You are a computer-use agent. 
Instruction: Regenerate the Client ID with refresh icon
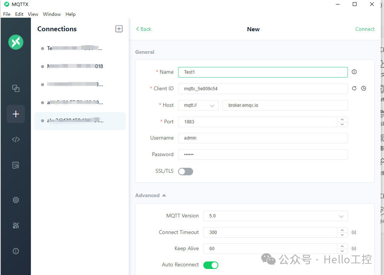tap(354, 88)
